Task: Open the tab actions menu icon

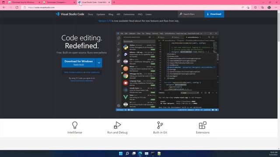Action: (x=3, y=2)
